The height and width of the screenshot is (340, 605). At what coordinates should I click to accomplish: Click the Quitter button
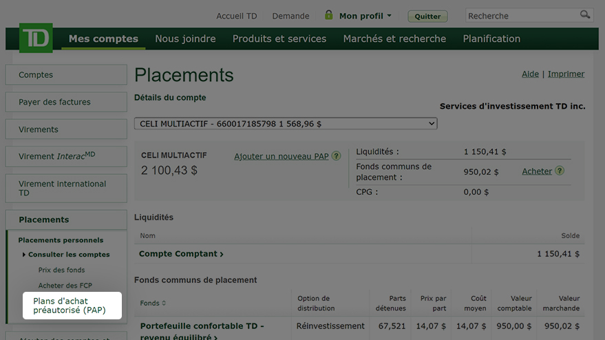pos(427,17)
